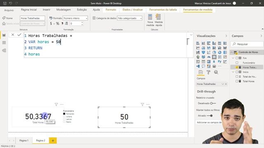Deselect Fernando in the Funcionário slicer
The height and width of the screenshot is (148, 264).
click(x=64, y=114)
